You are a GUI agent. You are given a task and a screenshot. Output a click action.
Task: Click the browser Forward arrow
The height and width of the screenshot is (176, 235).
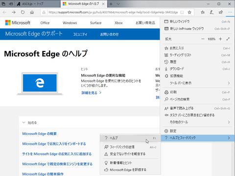click(14, 12)
